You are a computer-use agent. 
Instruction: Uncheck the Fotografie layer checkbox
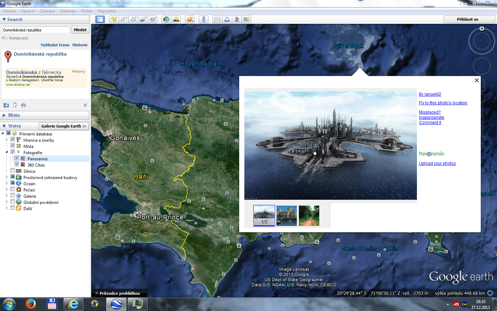pos(13,152)
